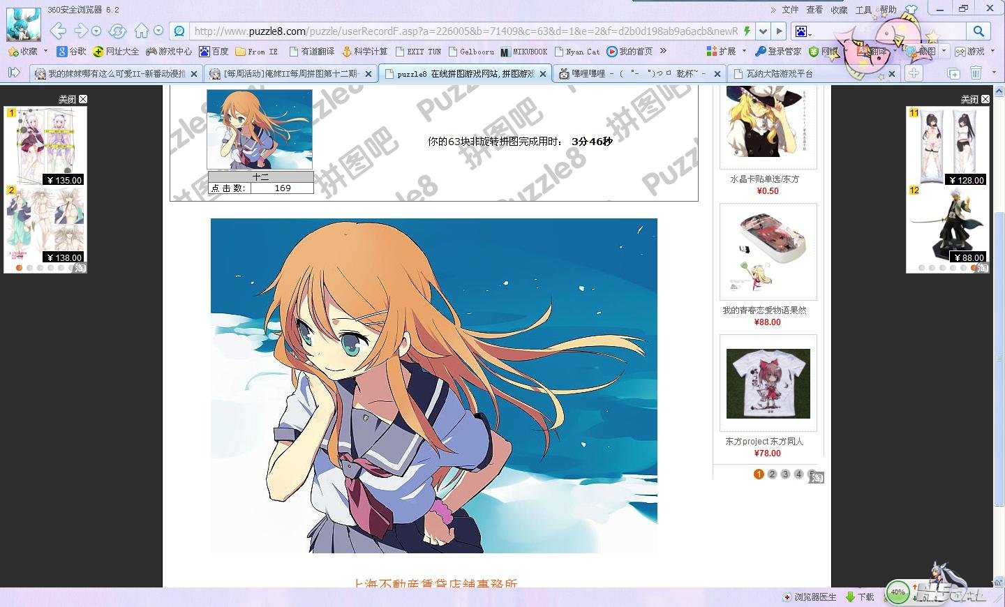Open the 网银 online banking shield

[824, 52]
